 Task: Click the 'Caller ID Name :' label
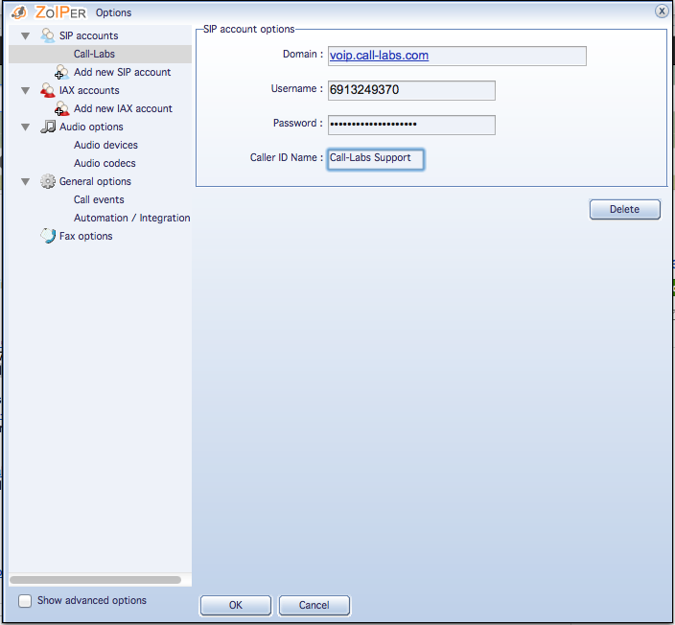click(x=287, y=157)
